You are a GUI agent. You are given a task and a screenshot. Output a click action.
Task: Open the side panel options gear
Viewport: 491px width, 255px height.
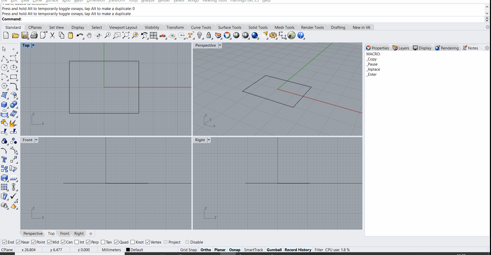[487, 48]
